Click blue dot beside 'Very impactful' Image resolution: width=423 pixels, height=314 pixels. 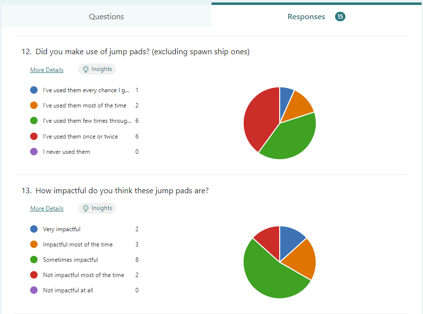pyautogui.click(x=34, y=229)
